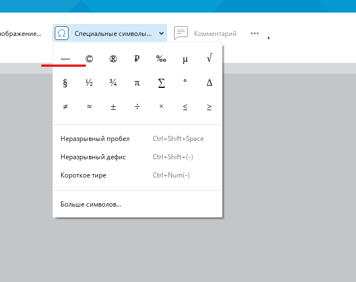This screenshot has height=282, width=356.
Task: Insert the section § symbol
Action: 65,83
